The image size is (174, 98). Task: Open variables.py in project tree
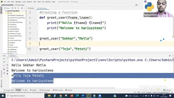point(13,50)
